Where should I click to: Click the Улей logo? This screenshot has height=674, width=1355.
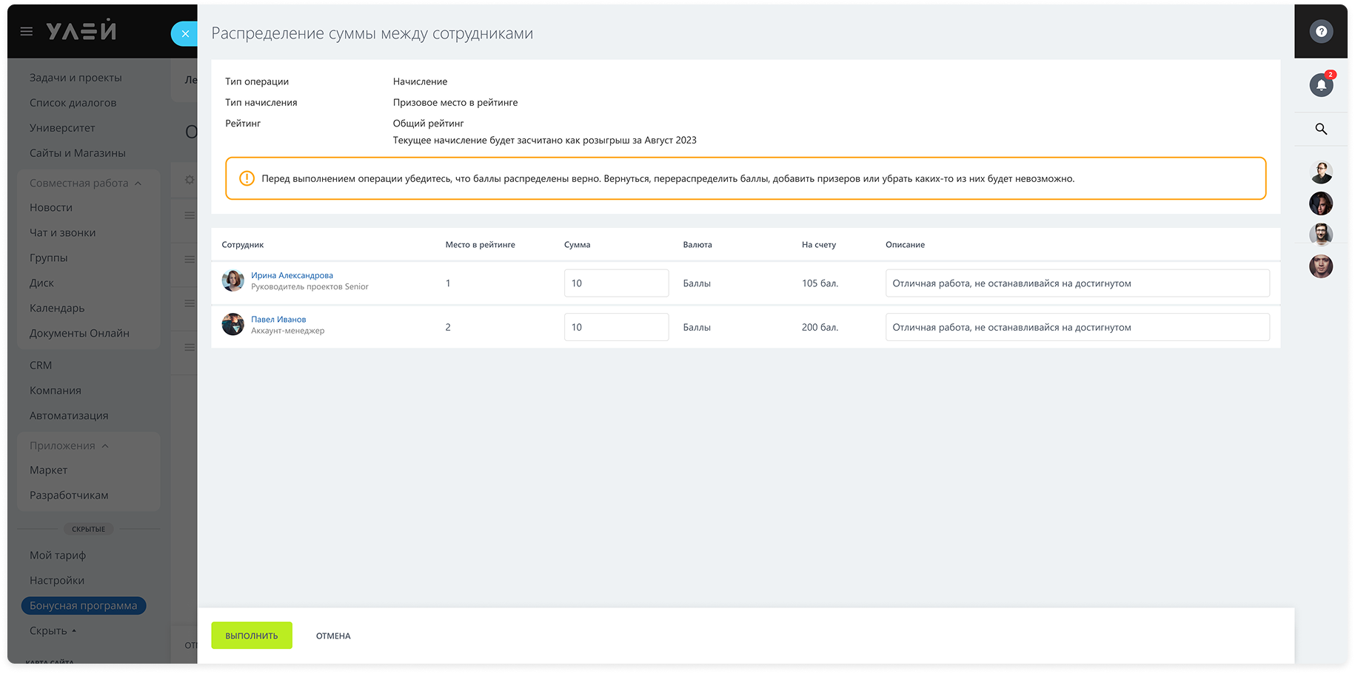(81, 30)
